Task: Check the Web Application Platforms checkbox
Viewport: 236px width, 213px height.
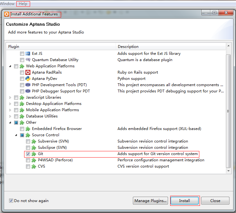Action: tap(16, 66)
